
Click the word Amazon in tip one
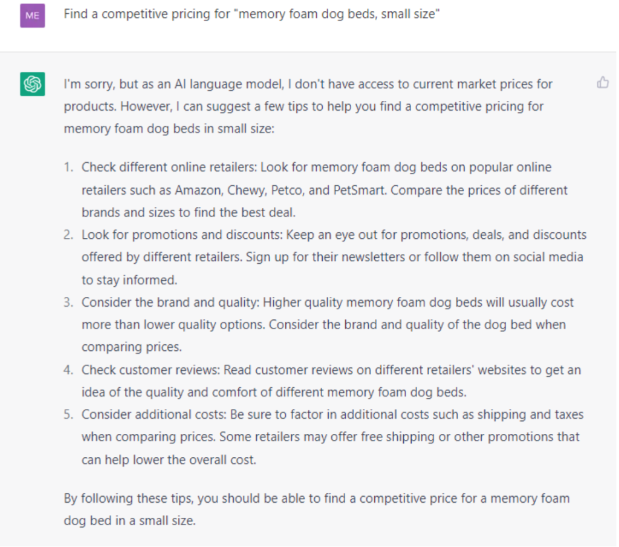[x=199, y=191]
